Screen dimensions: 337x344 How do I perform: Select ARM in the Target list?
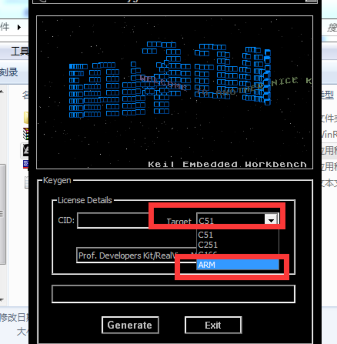click(238, 265)
